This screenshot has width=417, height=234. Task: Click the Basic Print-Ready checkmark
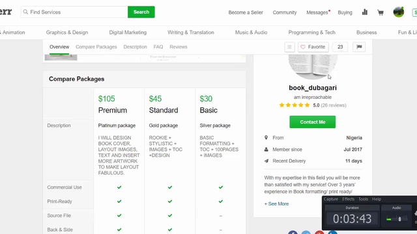(221, 201)
